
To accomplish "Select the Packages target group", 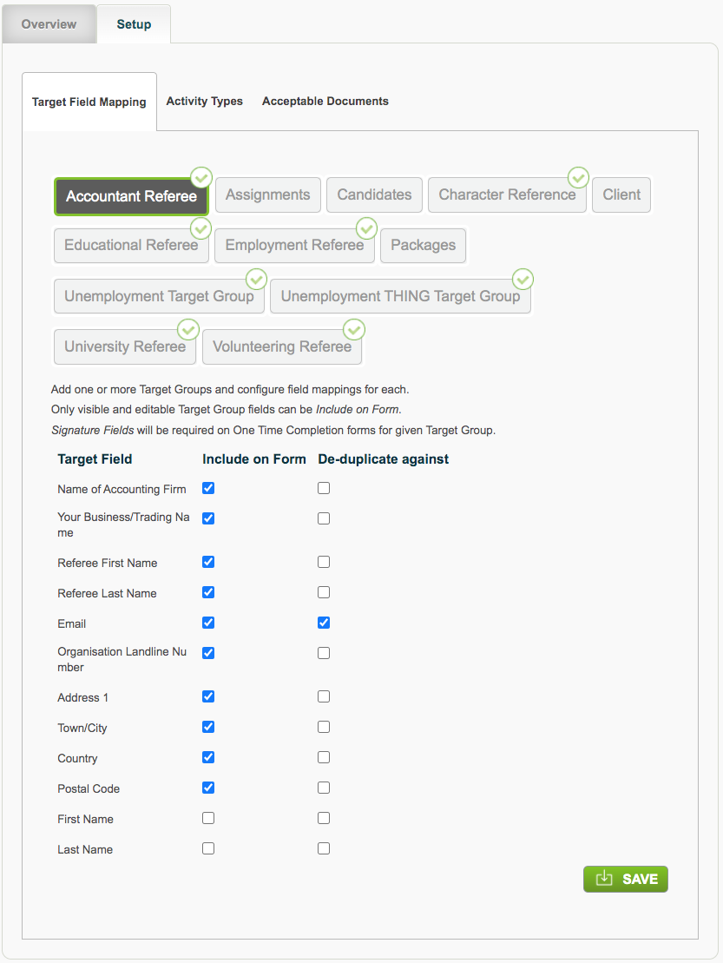I will (x=423, y=245).
